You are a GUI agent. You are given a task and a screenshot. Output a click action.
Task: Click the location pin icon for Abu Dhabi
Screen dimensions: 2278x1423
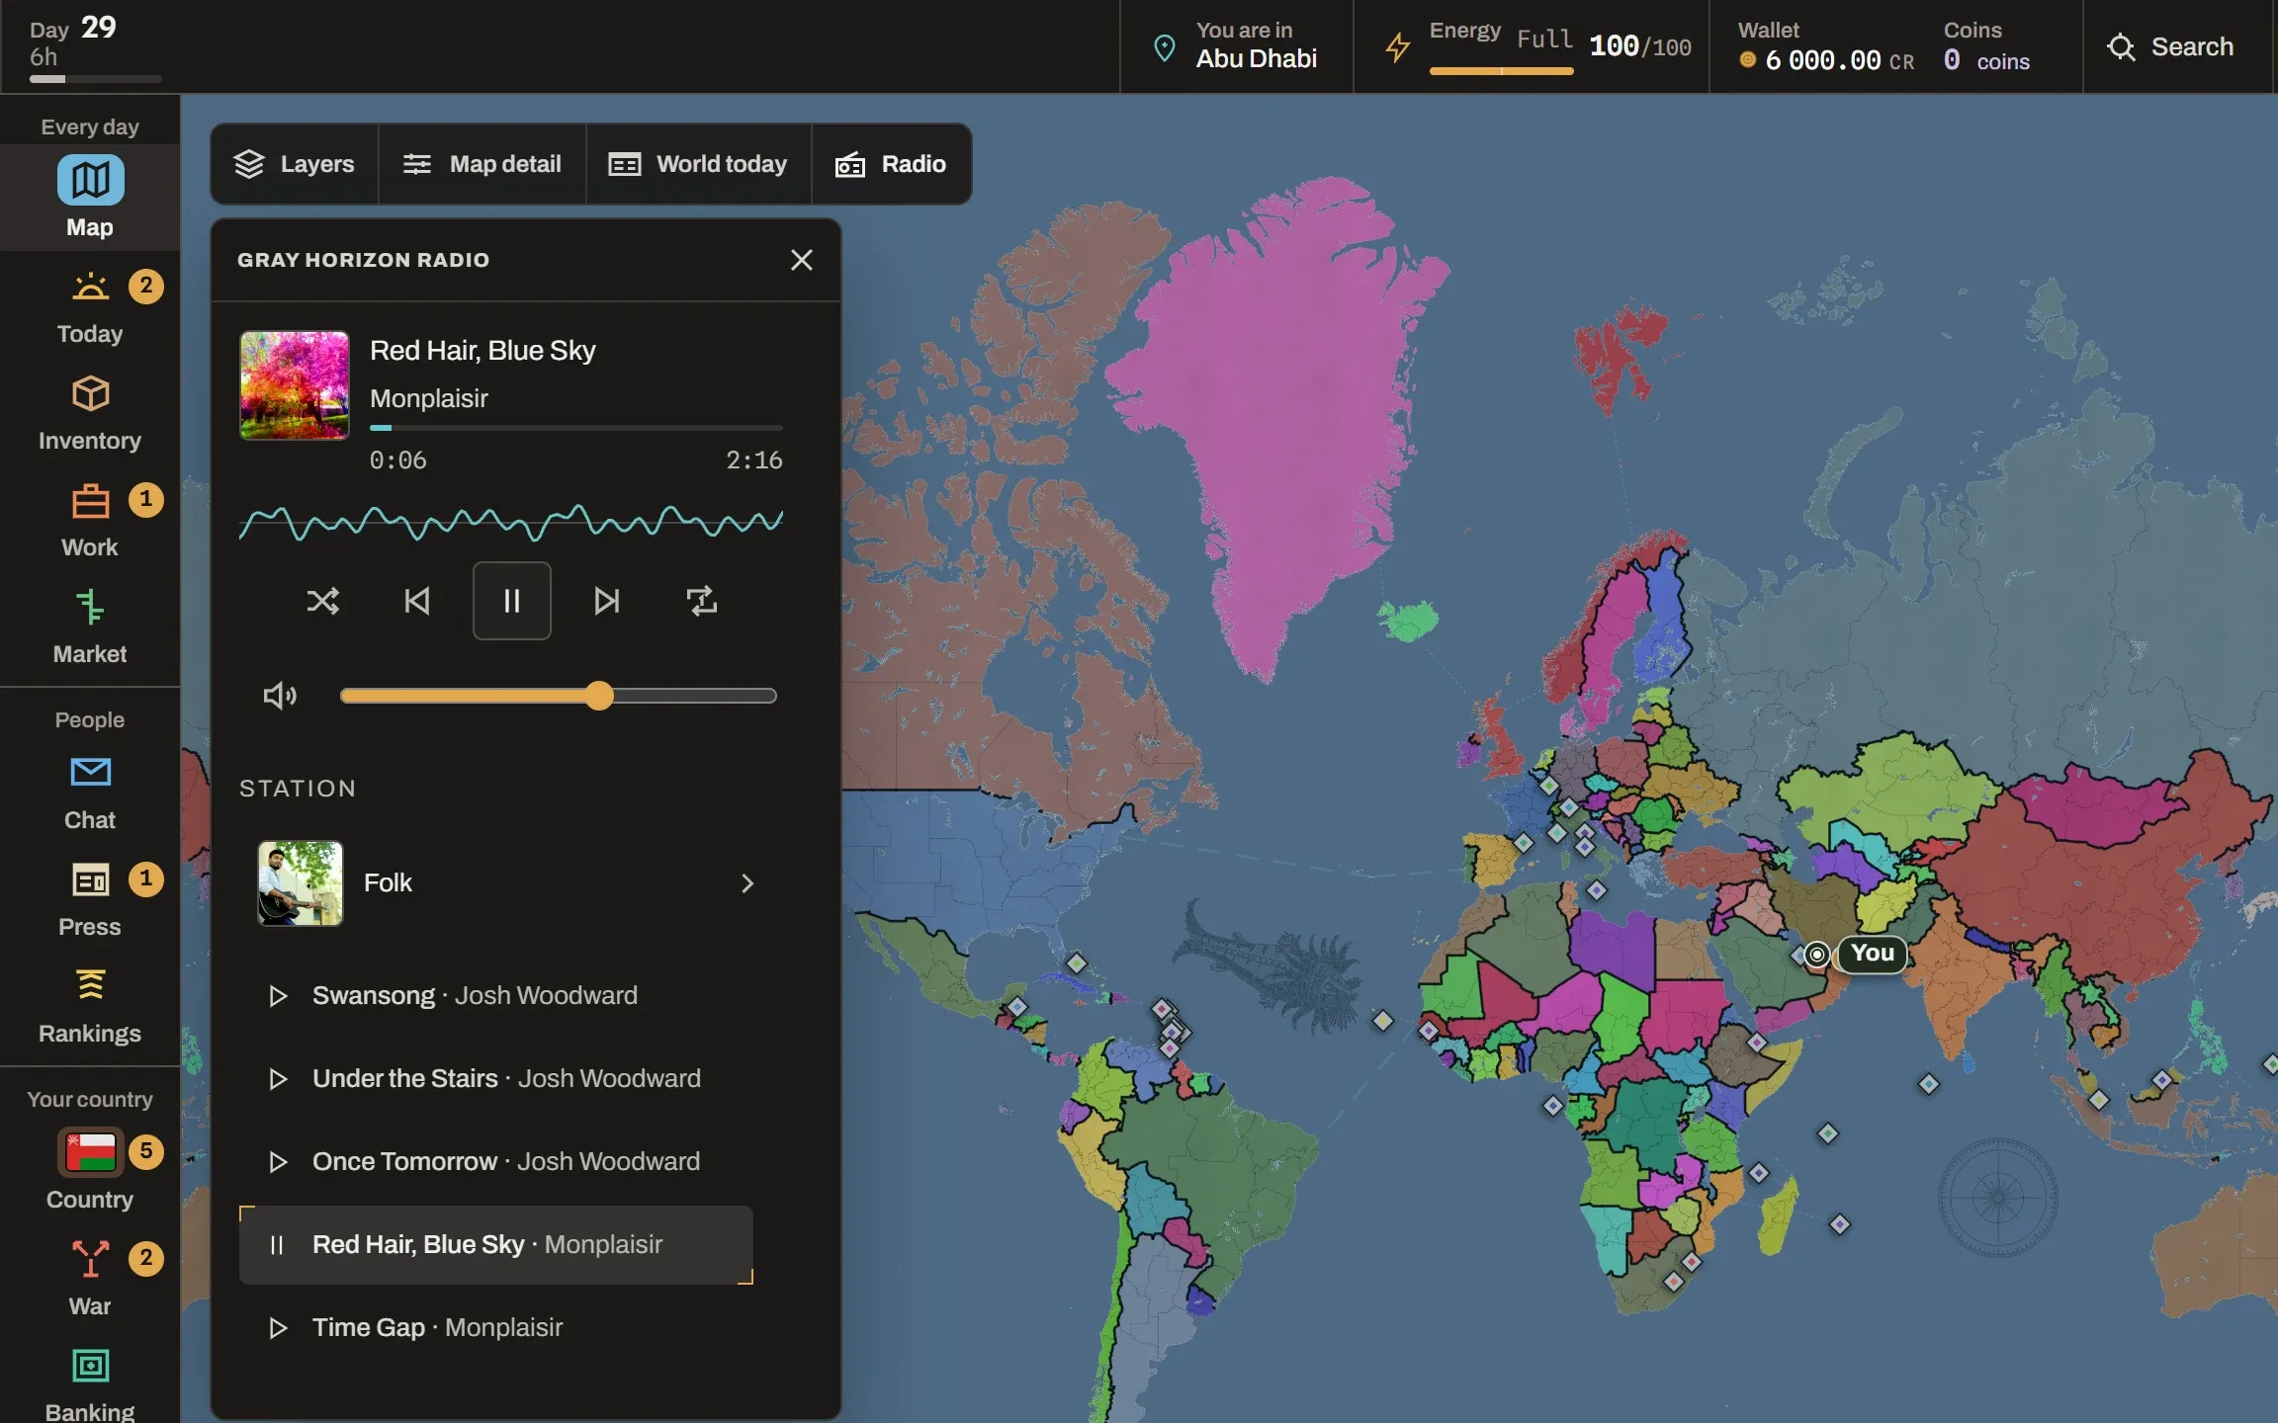tap(1165, 47)
